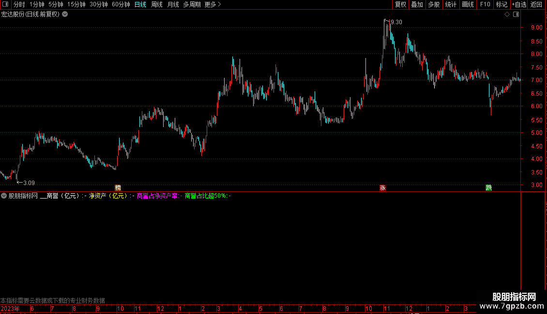The height and width of the screenshot is (314, 547).
Task: Click 返回 to go back
Action: click(536, 4)
